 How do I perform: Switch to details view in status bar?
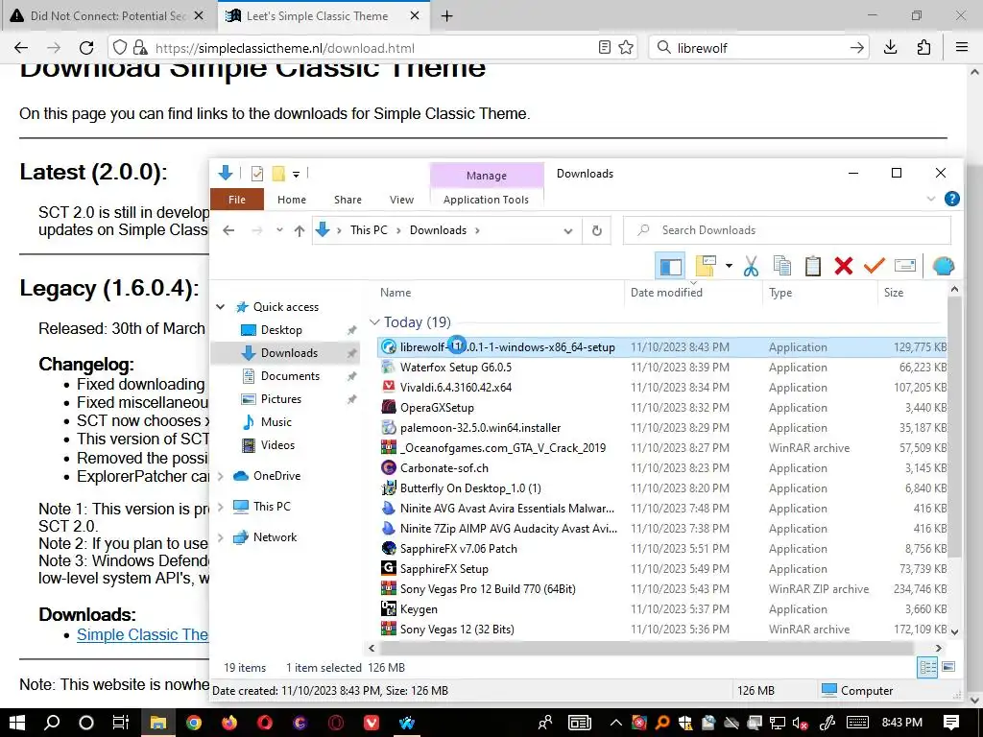[x=928, y=668]
